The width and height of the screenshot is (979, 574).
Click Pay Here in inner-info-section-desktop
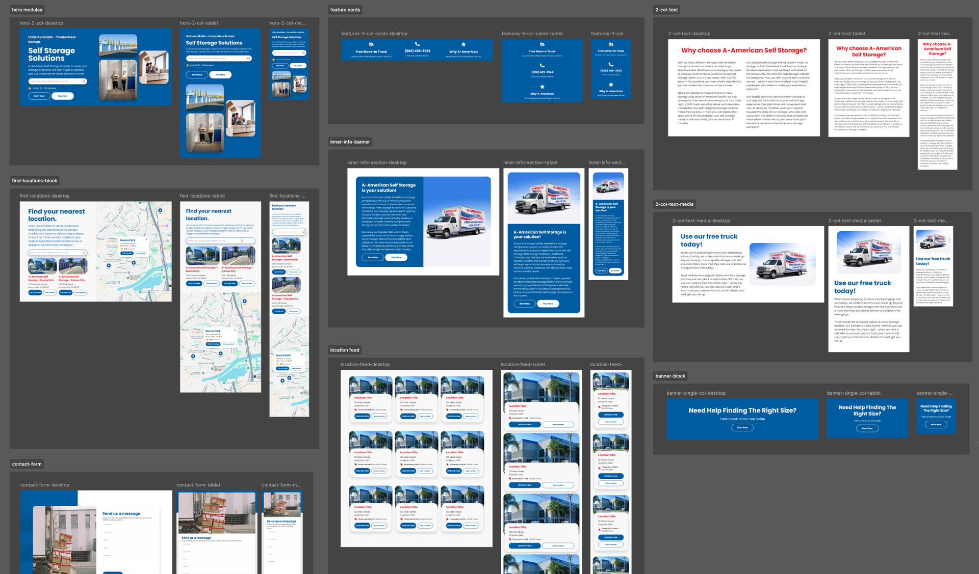(397, 257)
